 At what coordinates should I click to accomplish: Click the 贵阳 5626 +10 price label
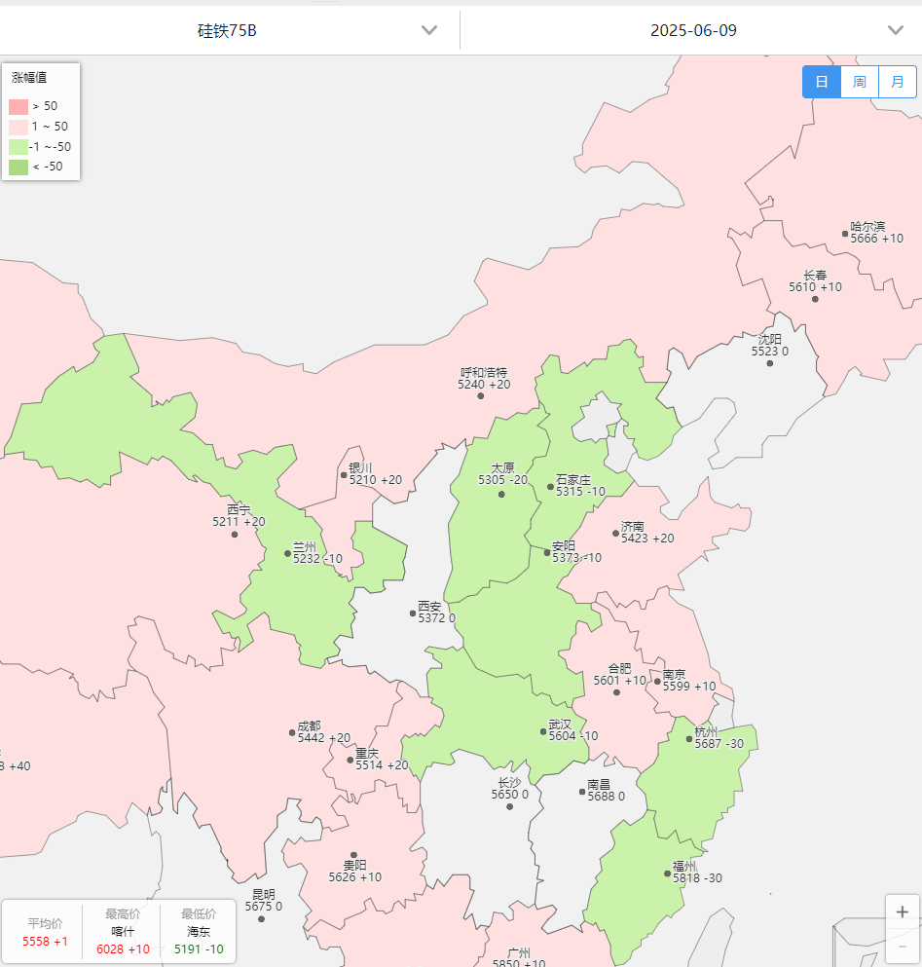point(355,871)
